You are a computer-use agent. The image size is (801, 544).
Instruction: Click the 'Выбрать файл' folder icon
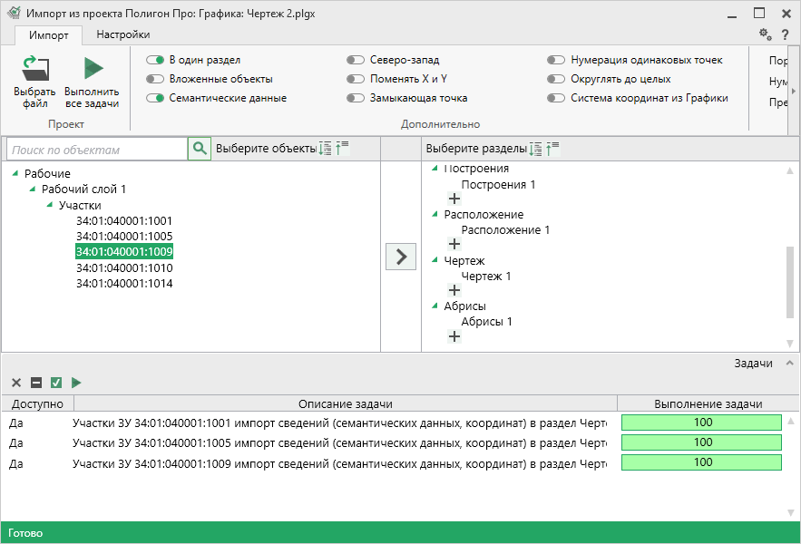coord(34,69)
